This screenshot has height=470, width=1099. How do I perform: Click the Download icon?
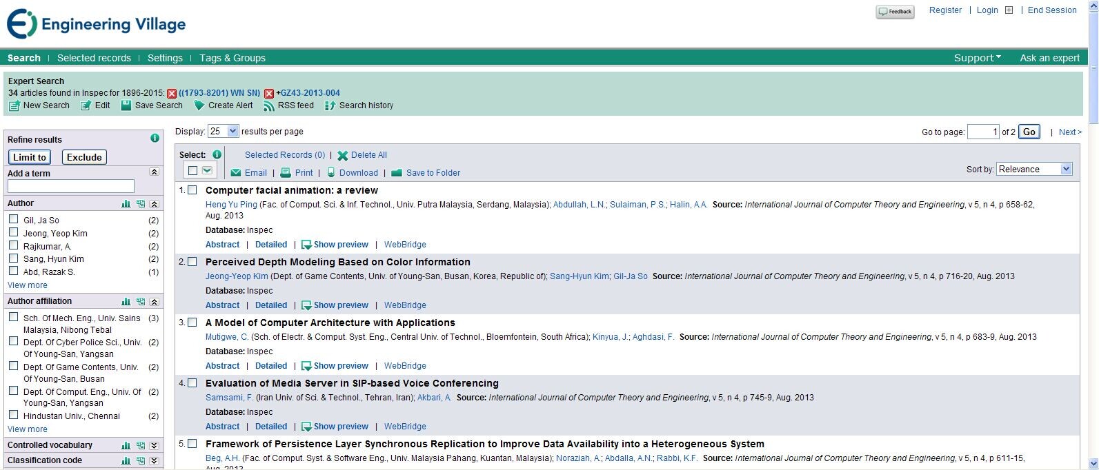click(331, 173)
